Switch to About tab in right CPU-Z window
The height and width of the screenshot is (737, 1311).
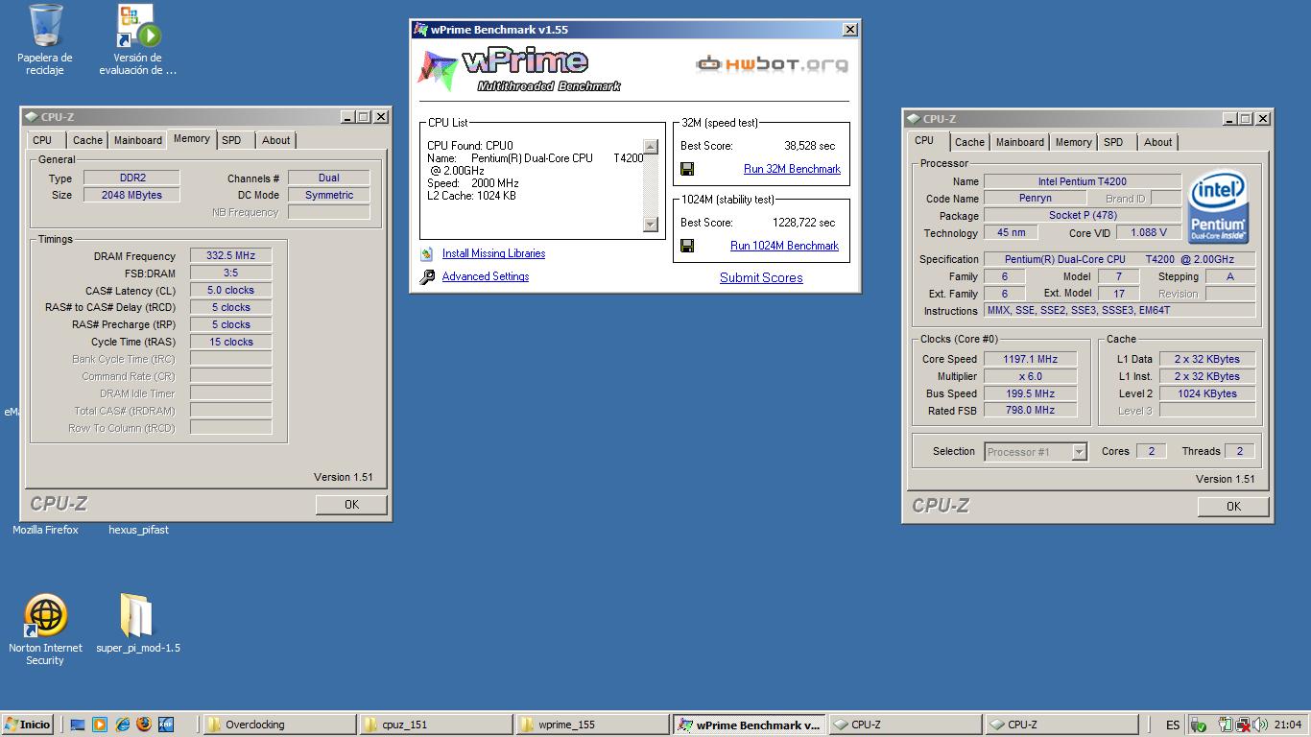click(1158, 142)
